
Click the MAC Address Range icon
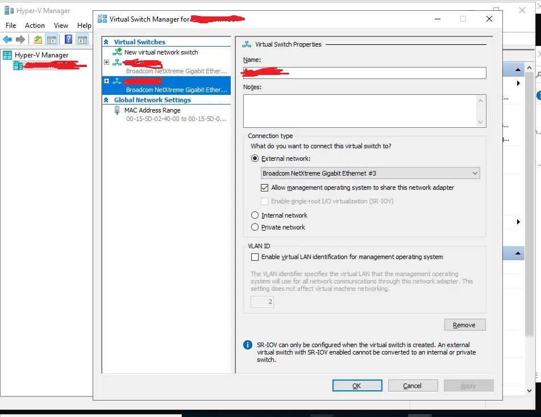point(117,110)
